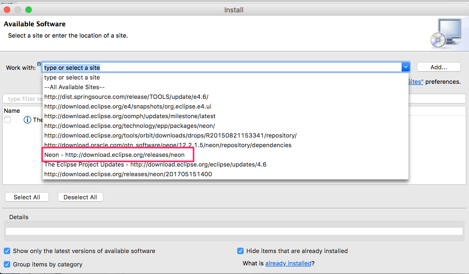Image resolution: width=469 pixels, height=274 pixels.
Task: Choose the oracle oepe neon repository dependencies site
Action: tap(225, 145)
